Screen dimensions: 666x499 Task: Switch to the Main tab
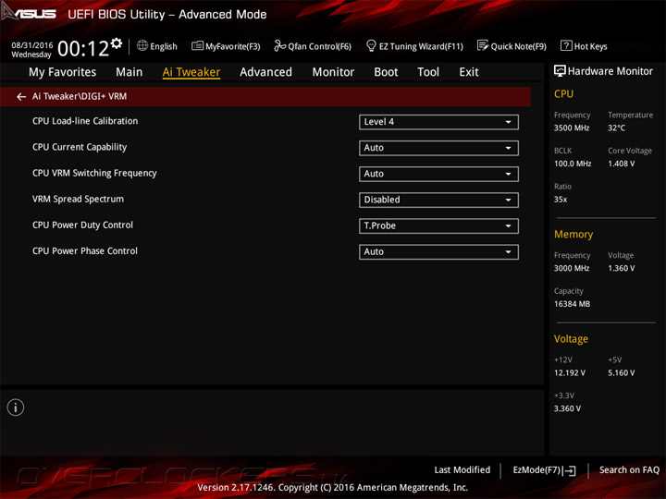click(129, 72)
